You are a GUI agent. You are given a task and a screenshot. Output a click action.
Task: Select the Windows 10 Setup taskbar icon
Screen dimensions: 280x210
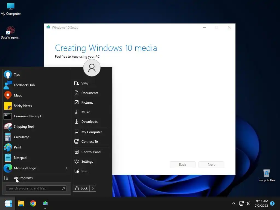click(x=45, y=203)
